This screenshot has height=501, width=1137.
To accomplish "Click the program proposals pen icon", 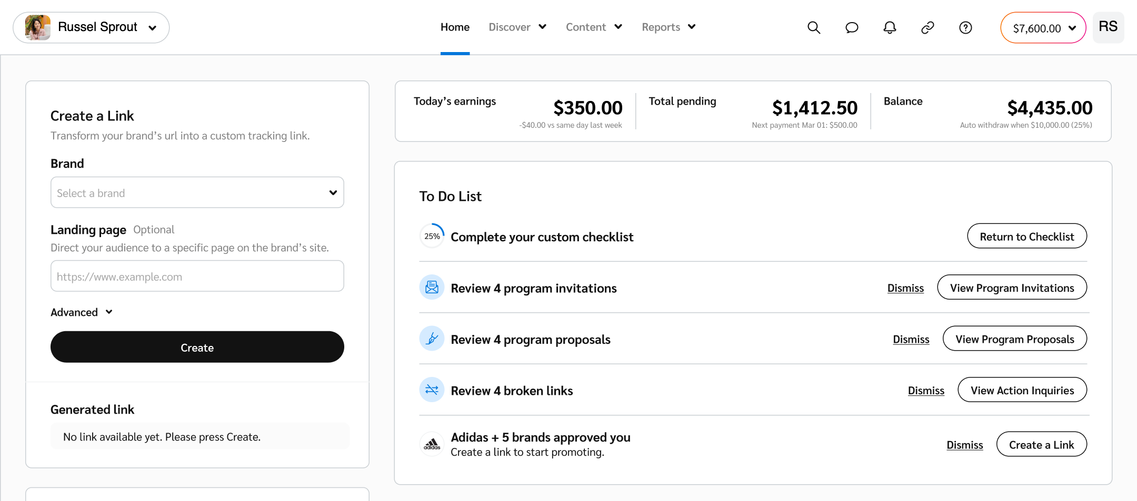I will pyautogui.click(x=432, y=339).
